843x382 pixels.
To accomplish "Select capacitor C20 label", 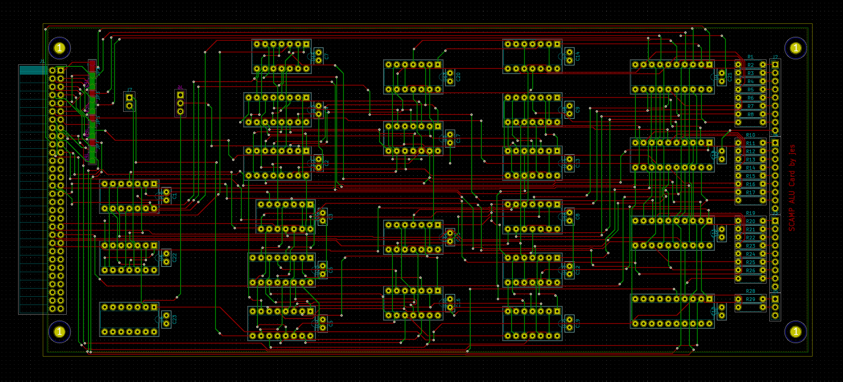I will pyautogui.click(x=458, y=77).
